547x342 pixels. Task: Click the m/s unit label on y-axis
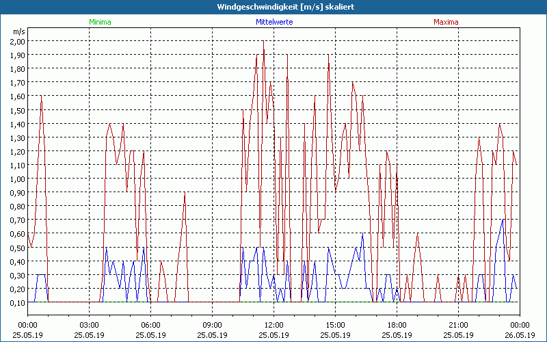(18, 31)
